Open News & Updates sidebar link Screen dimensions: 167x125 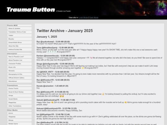pos(19,28)
